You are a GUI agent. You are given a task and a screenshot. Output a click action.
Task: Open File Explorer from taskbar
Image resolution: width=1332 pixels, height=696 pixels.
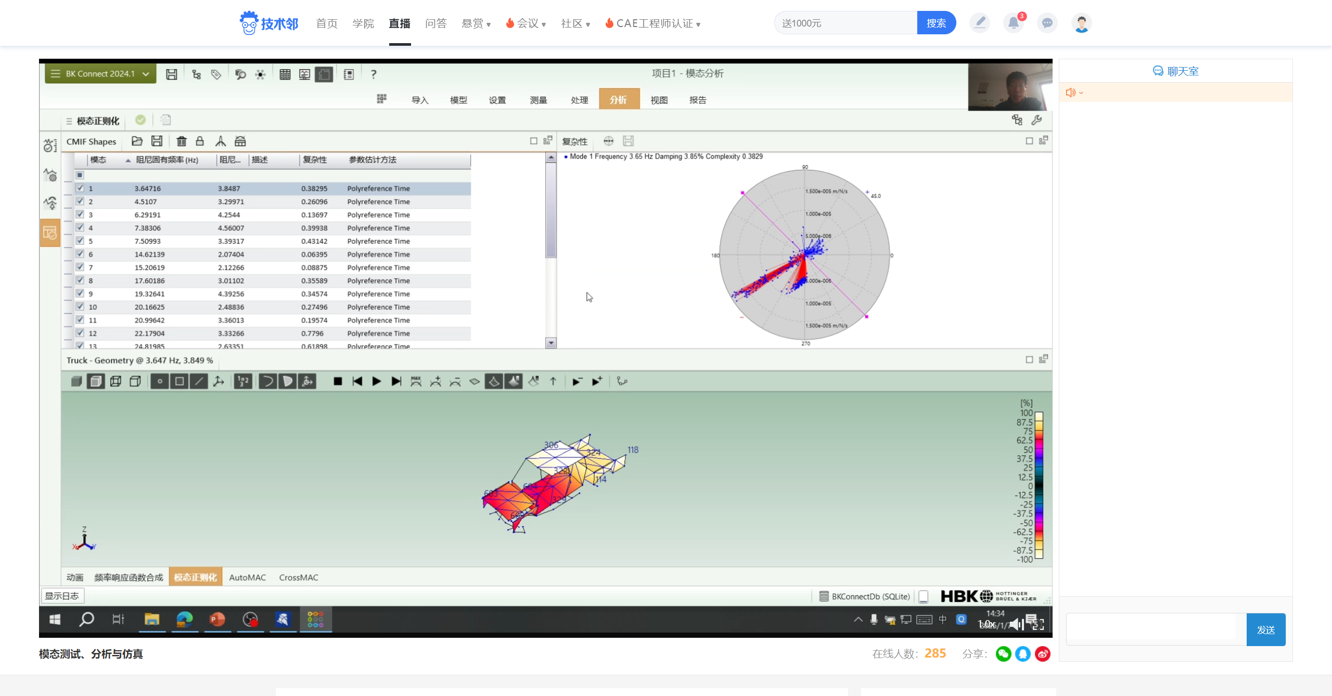click(x=152, y=620)
